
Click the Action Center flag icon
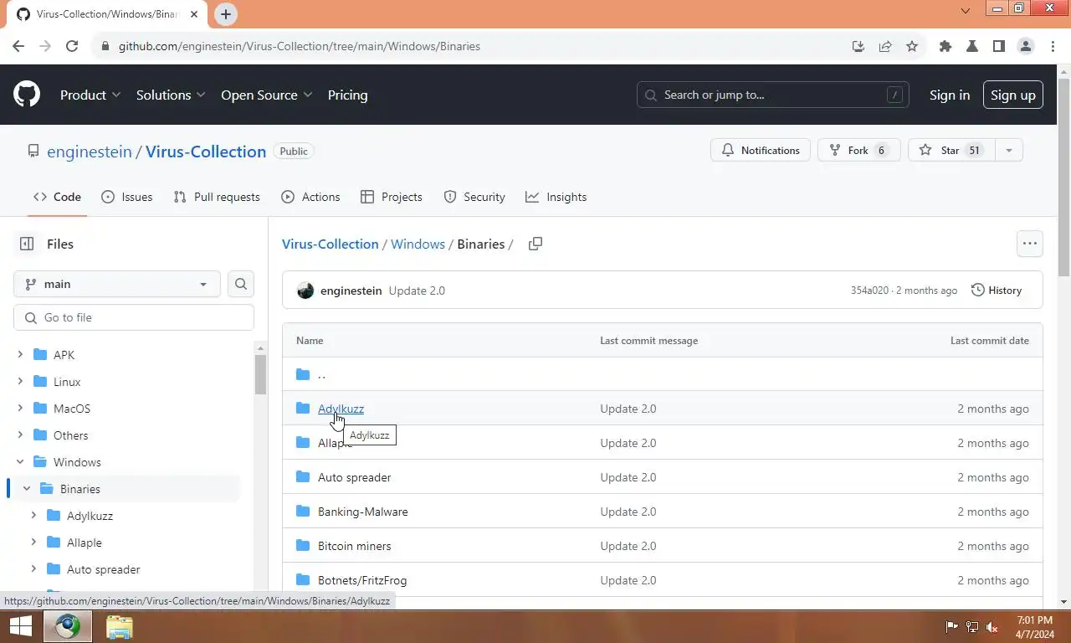(951, 626)
